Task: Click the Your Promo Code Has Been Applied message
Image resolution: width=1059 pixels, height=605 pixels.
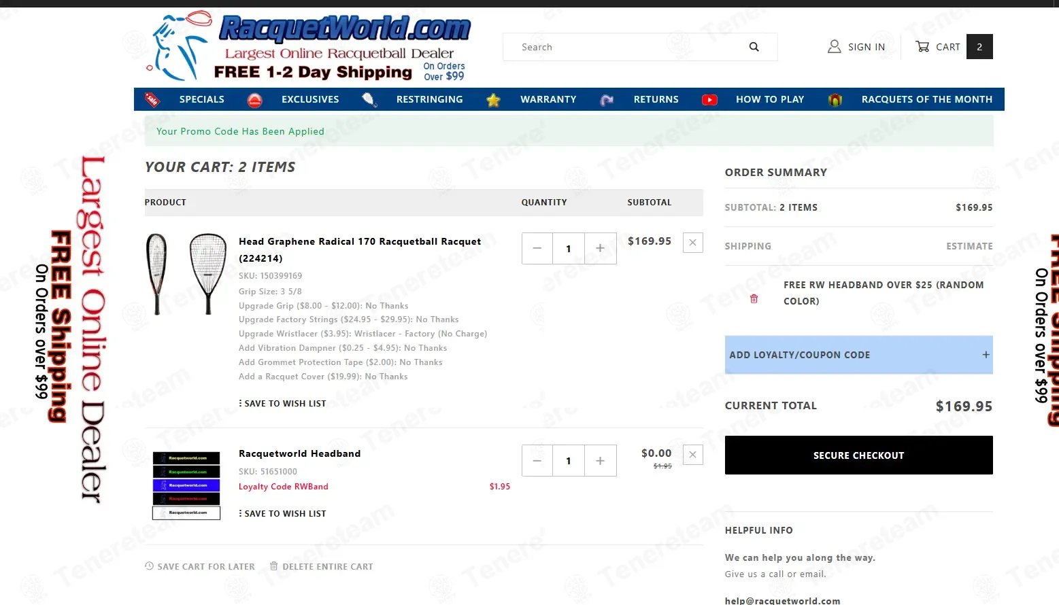Action: tap(240, 132)
